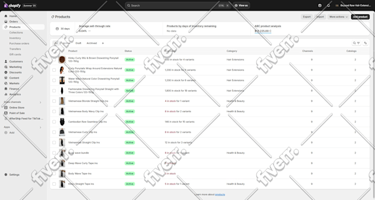Open Inventory under Products
The height and width of the screenshot is (200, 375).
point(15,38)
